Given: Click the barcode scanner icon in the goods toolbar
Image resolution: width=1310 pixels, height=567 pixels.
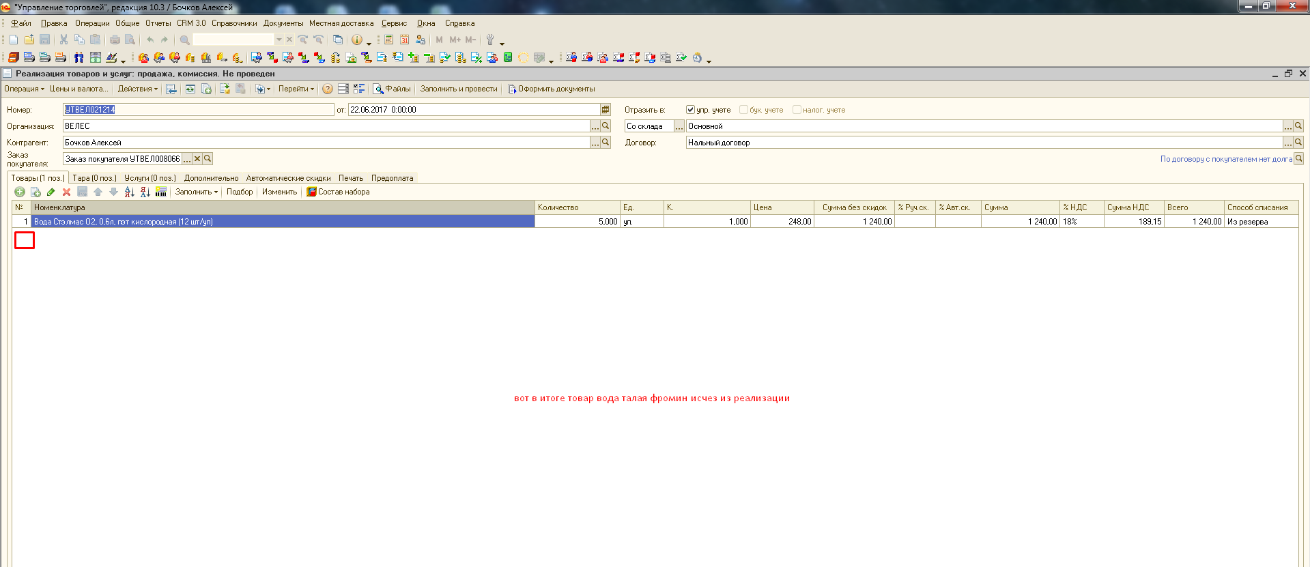Looking at the screenshot, I should [161, 192].
